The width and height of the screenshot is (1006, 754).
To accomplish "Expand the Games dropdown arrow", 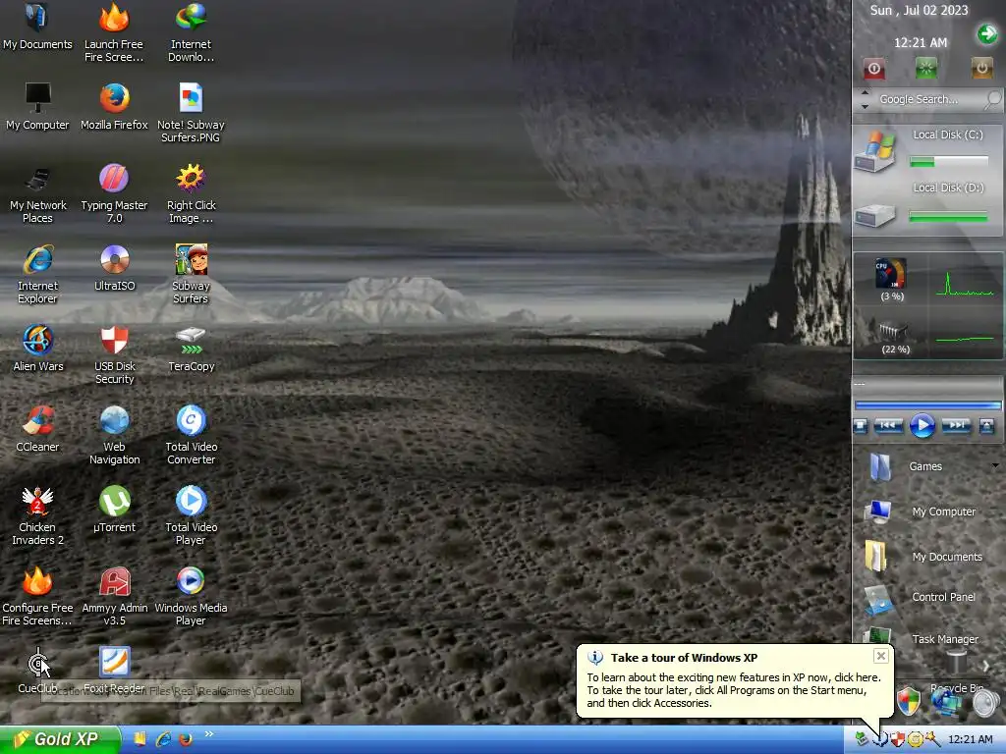I will [x=995, y=465].
